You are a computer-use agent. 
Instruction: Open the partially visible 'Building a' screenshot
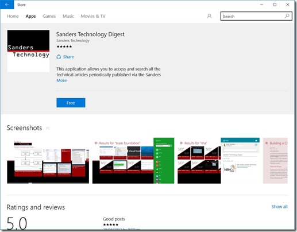tap(275, 161)
